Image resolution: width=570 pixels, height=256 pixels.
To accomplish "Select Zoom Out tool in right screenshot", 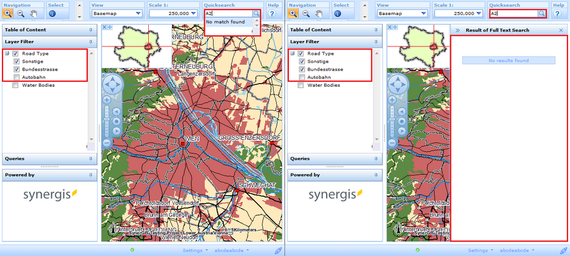I will coord(306,14).
